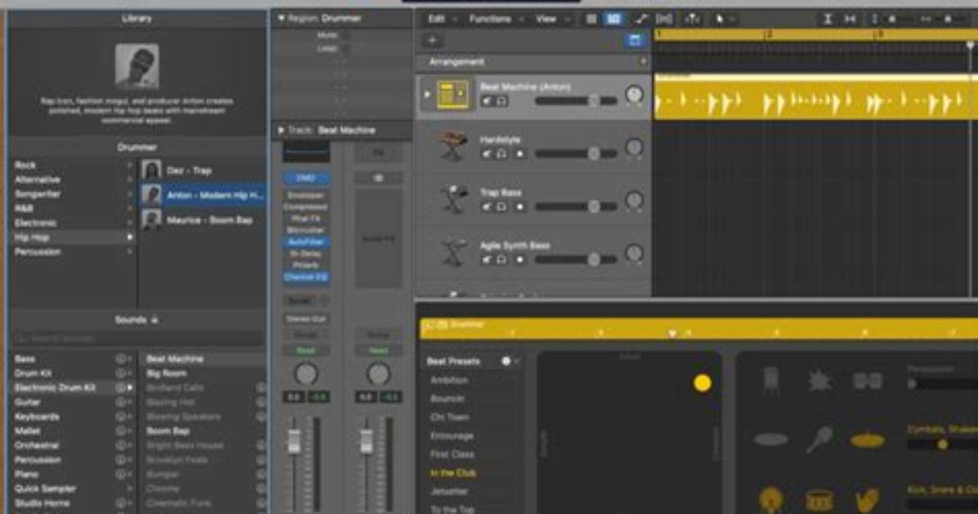Viewport: 978px width, 514px height.
Task: Click the highlighted blue grid view icon
Action: click(614, 20)
